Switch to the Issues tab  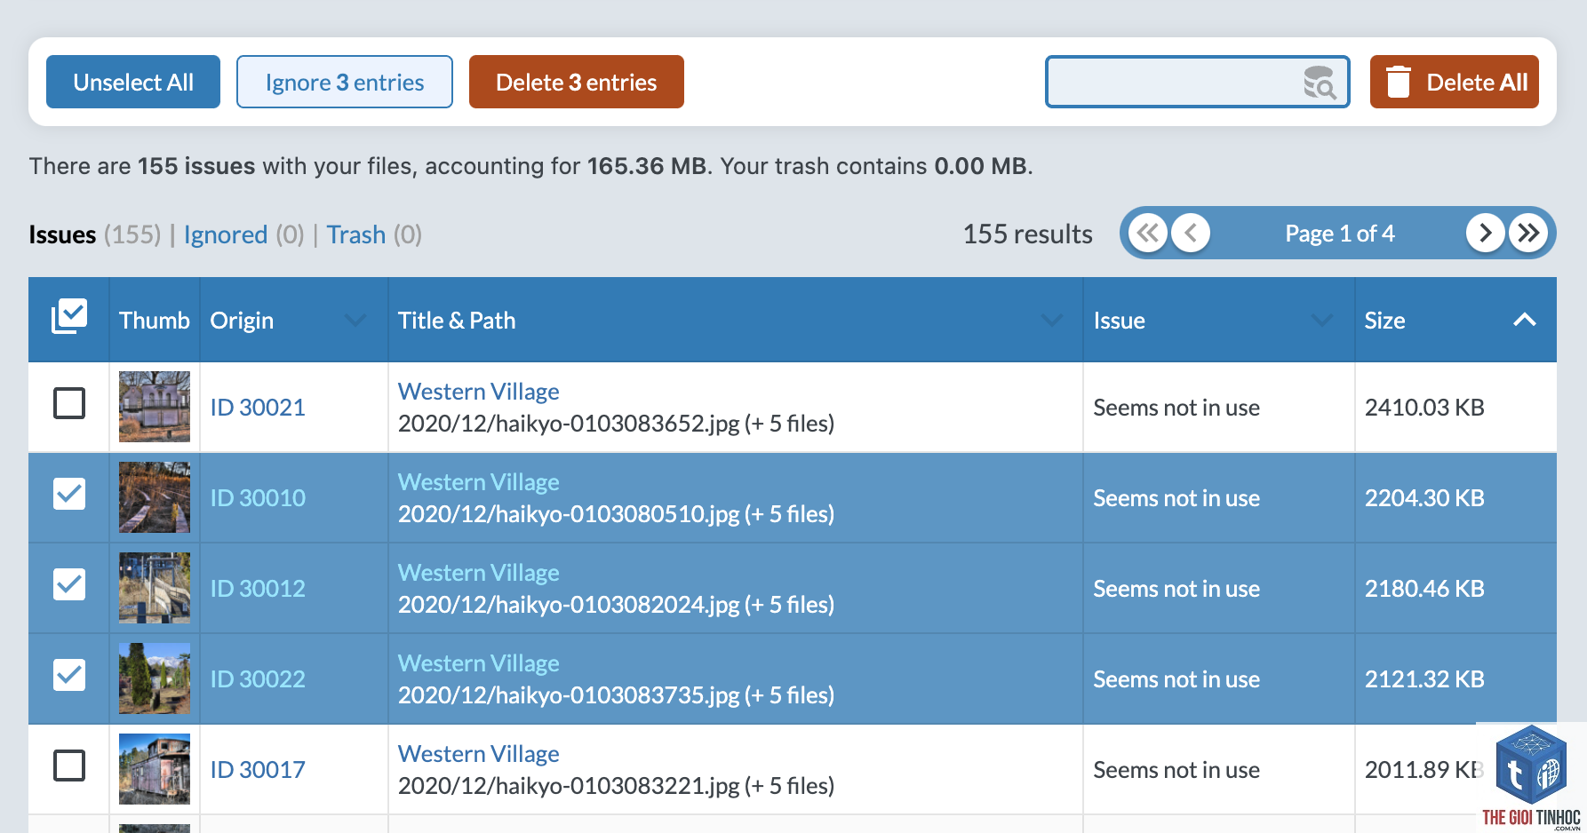click(62, 234)
